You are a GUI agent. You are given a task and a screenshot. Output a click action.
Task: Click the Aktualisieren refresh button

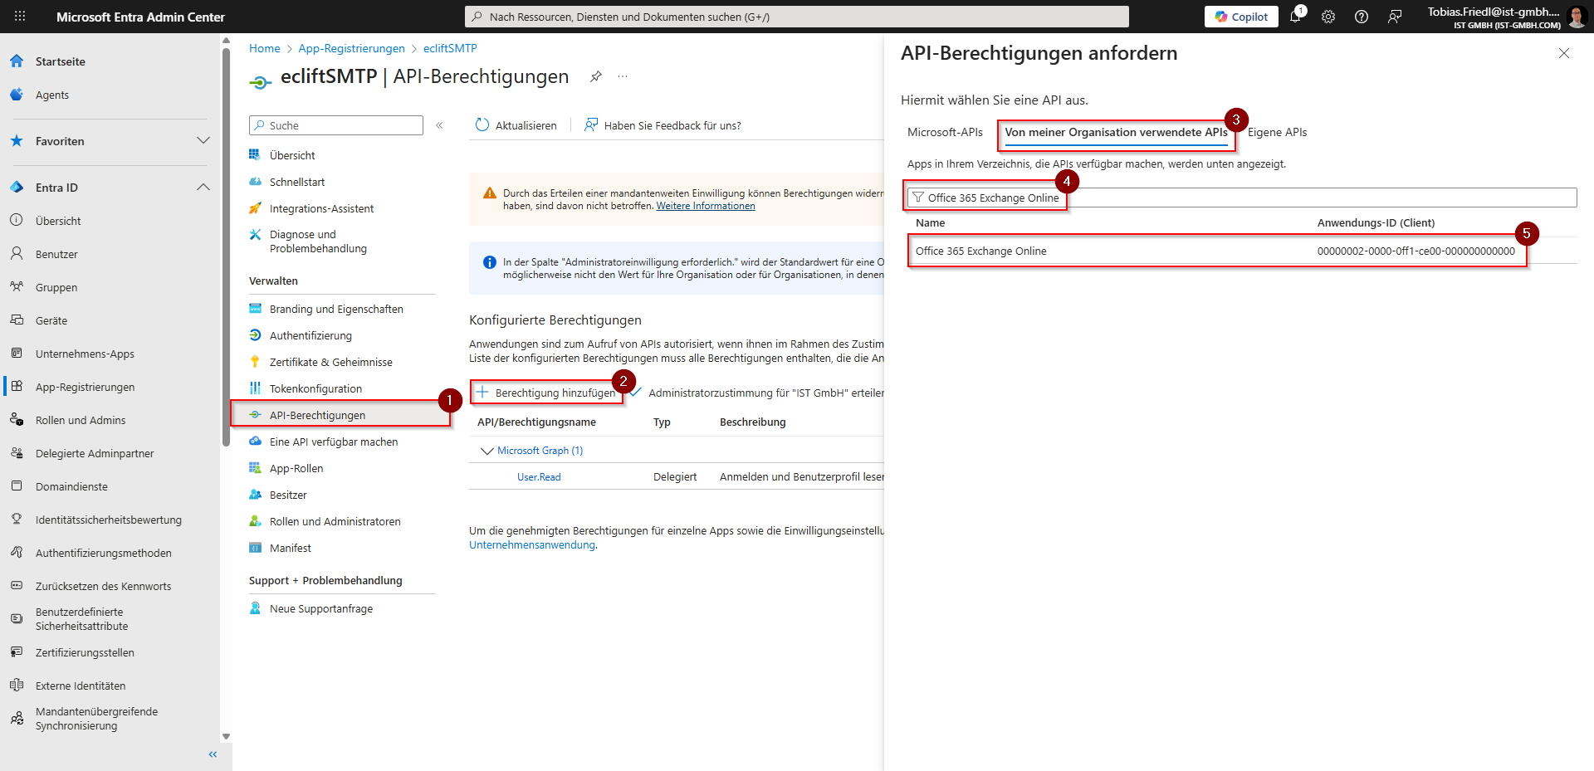[x=516, y=125]
